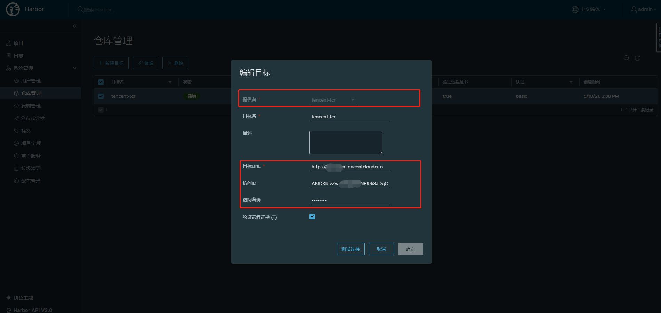
Task: Click the 测试连接 button
Action: [350, 249]
